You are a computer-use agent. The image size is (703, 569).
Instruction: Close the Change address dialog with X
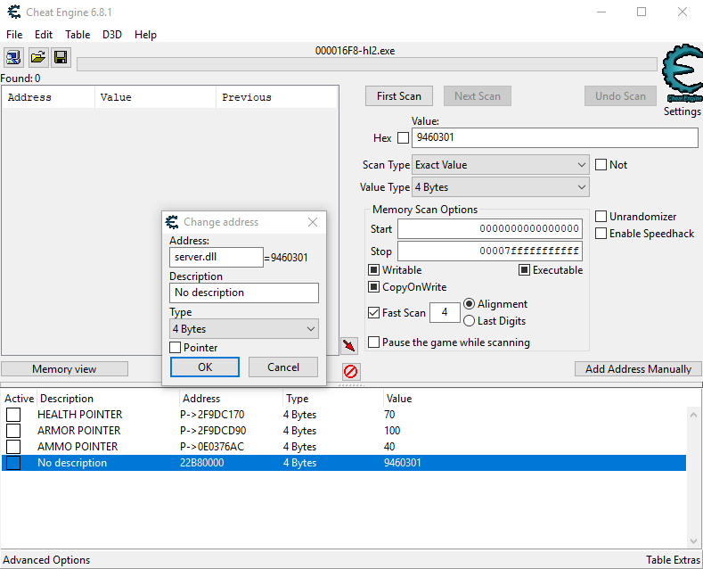(313, 222)
